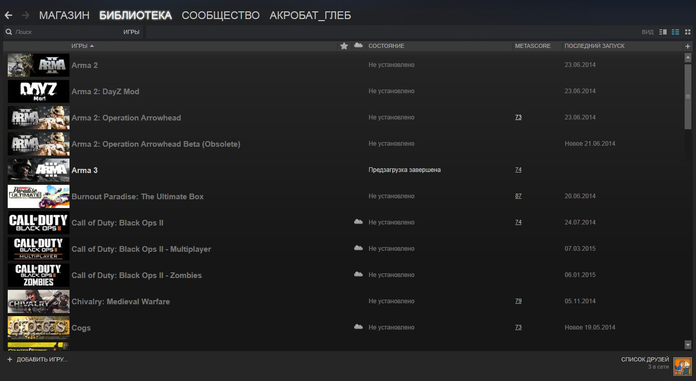Open СПИСОК ДРУЗЕЙ
Viewport: 696px width, 381px height.
click(645, 359)
